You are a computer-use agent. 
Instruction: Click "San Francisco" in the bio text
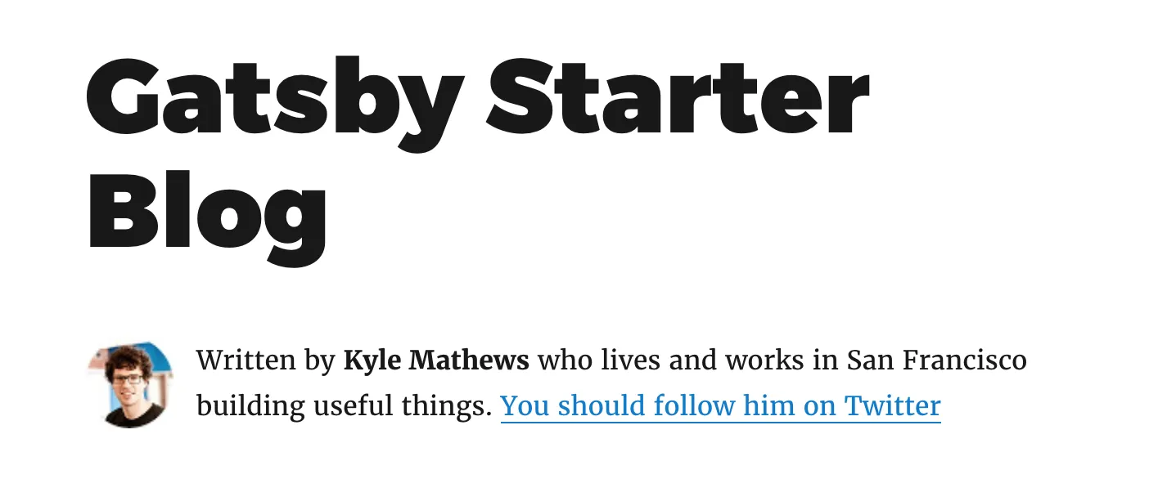click(936, 360)
